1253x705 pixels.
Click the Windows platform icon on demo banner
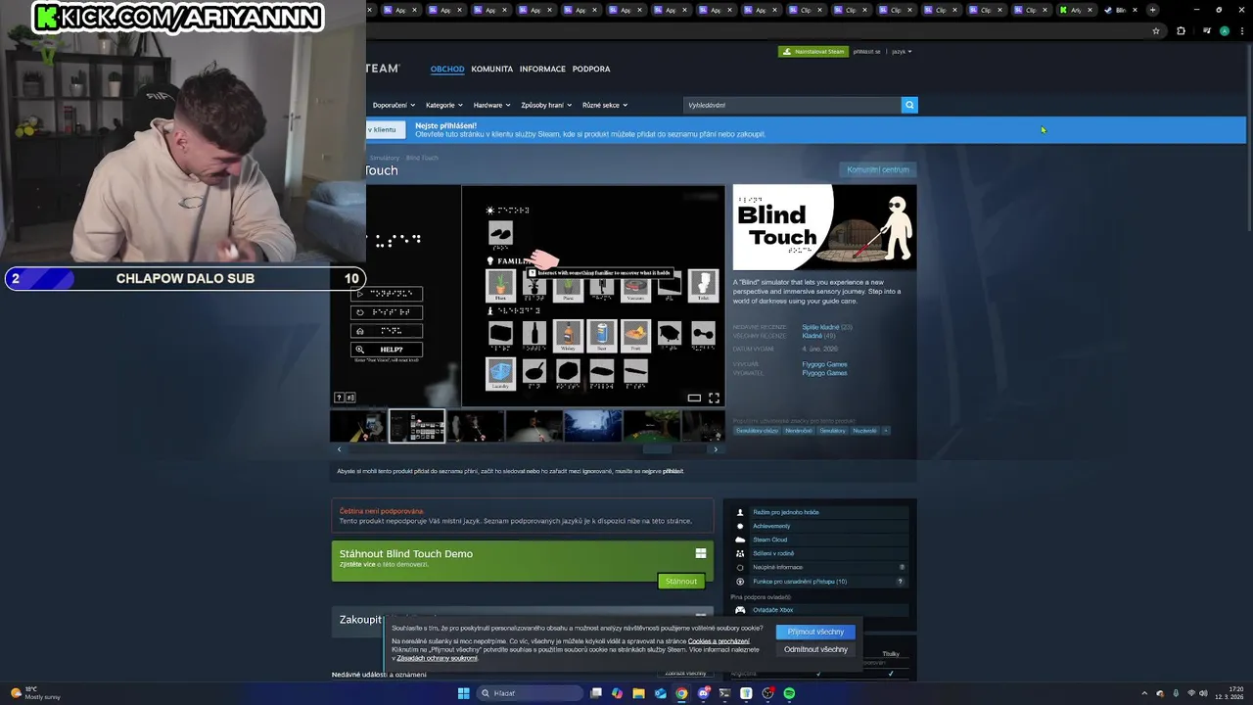click(x=701, y=553)
